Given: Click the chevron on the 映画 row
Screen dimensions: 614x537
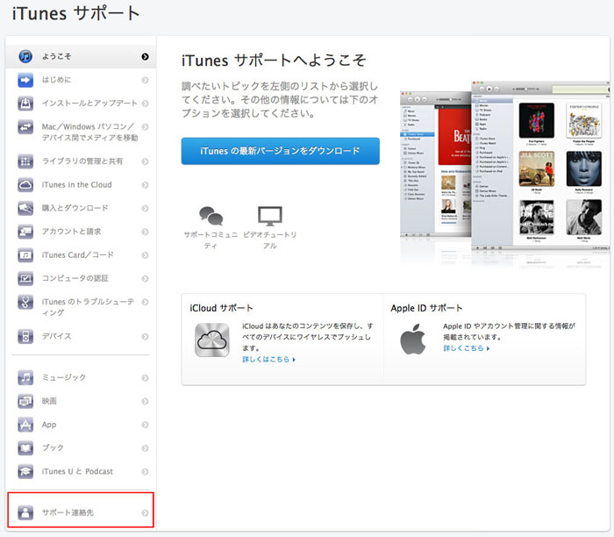Looking at the screenshot, I should pyautogui.click(x=145, y=401).
